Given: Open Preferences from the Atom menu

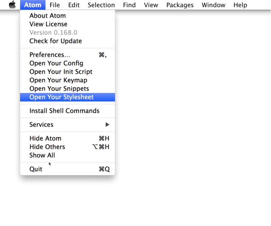Looking at the screenshot, I should (49, 55).
